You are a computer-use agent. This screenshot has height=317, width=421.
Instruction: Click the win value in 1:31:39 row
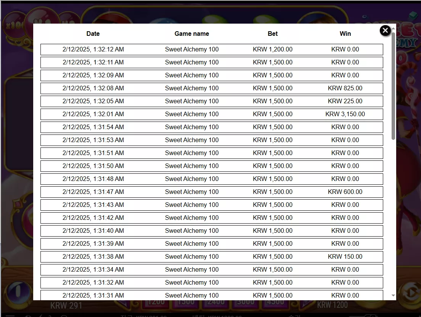(345, 243)
